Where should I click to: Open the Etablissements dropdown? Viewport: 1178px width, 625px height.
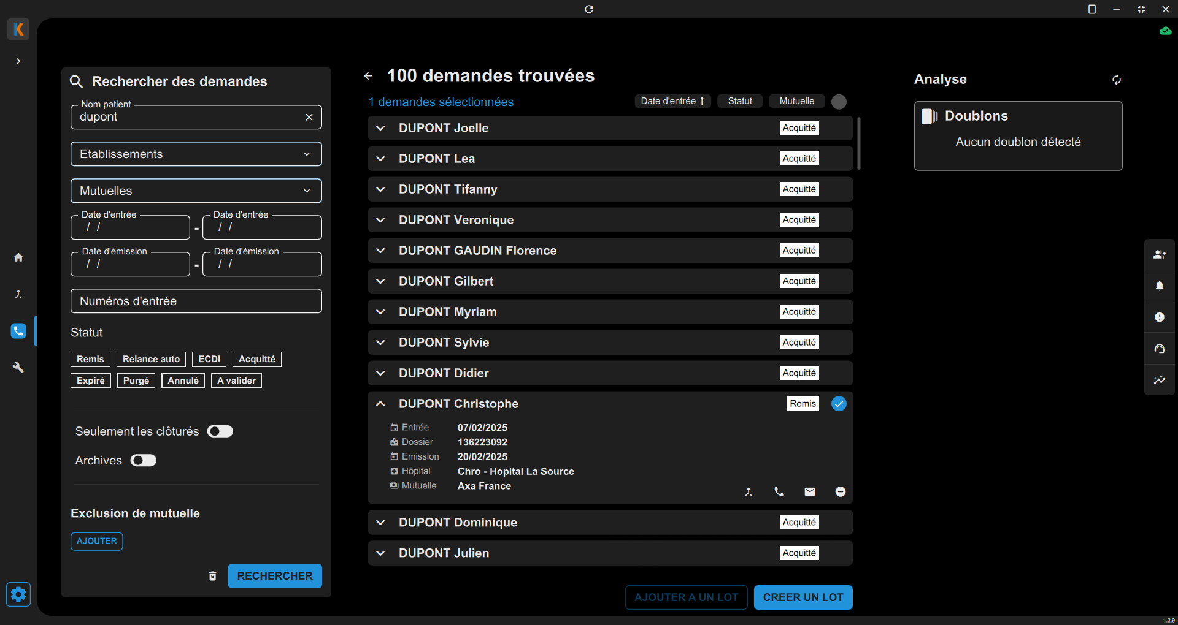point(196,154)
